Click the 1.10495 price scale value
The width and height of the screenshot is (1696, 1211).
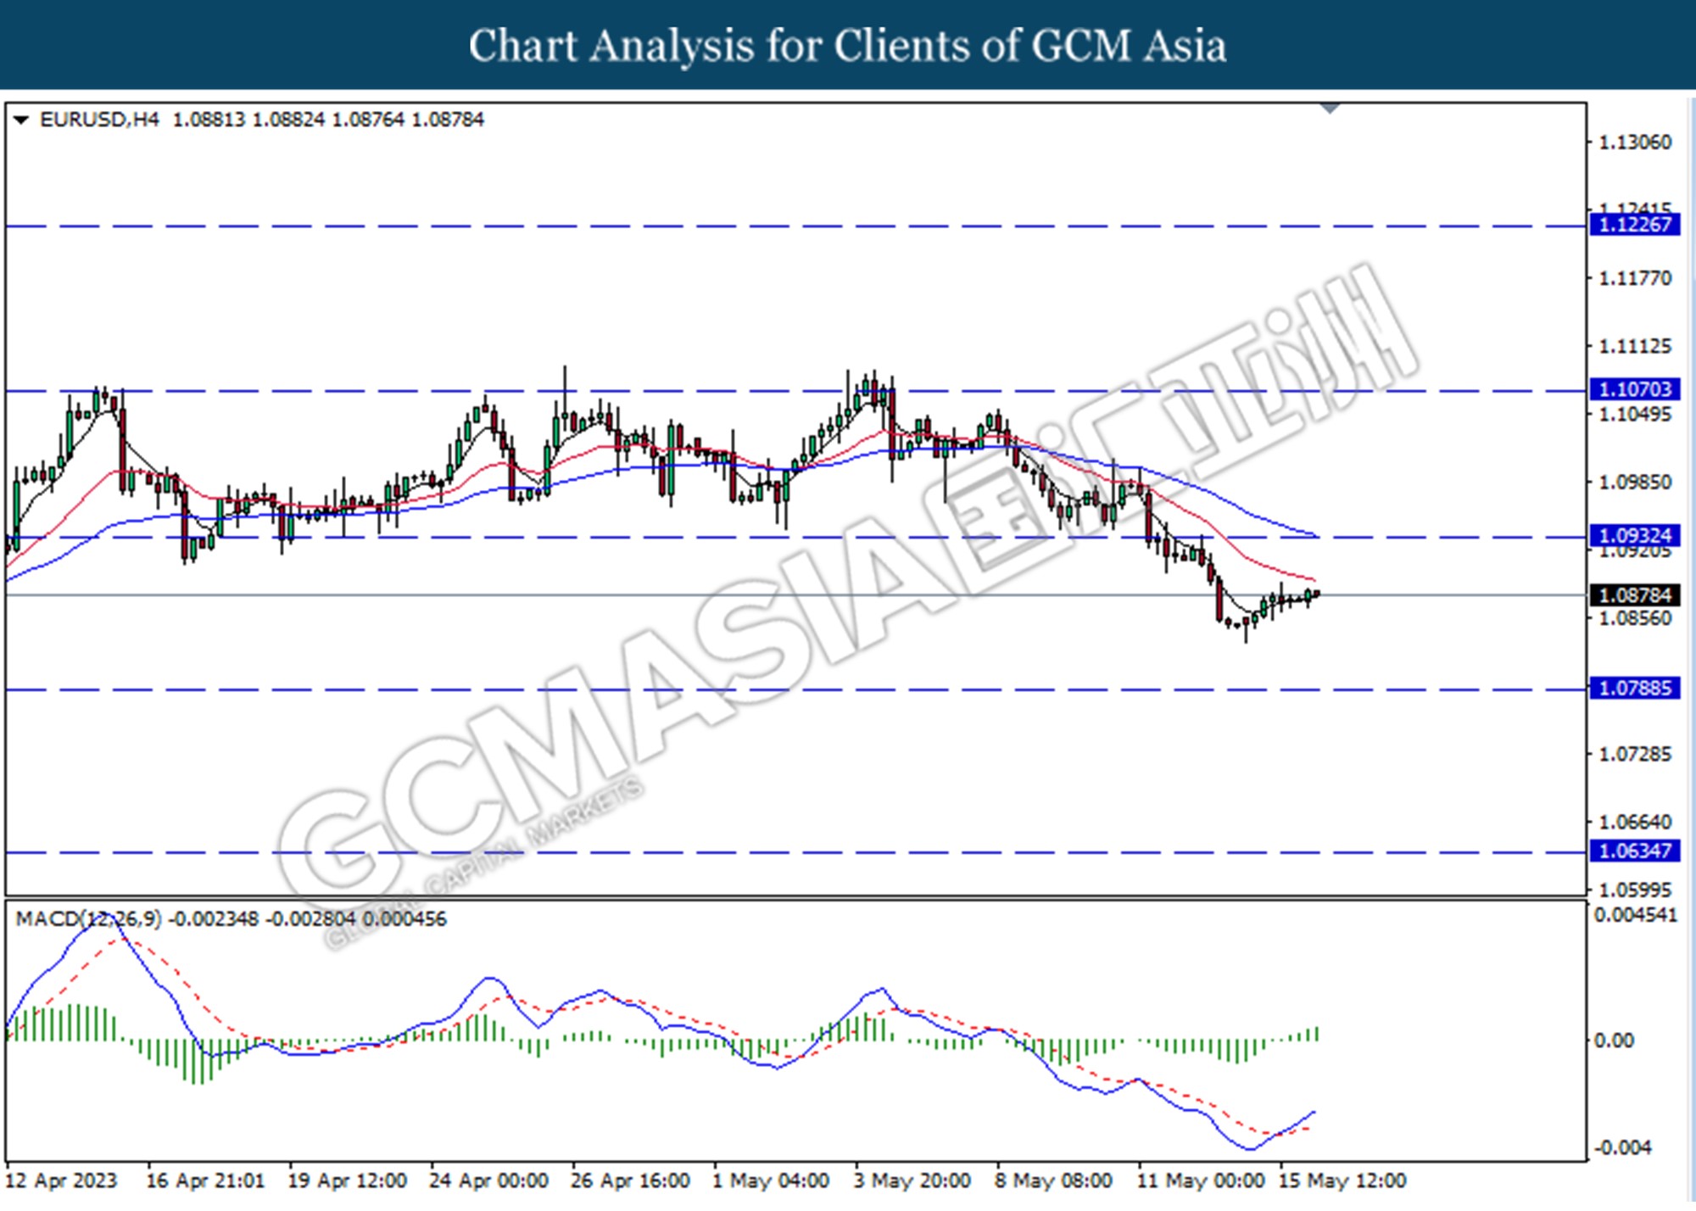click(x=1635, y=414)
